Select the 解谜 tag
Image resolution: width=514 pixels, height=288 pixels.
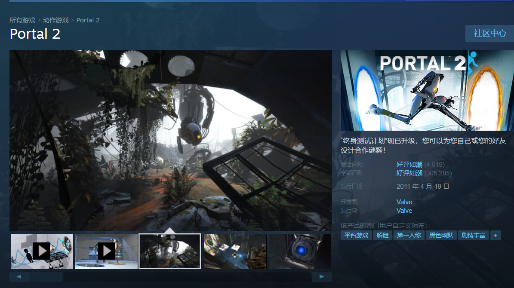tap(382, 235)
